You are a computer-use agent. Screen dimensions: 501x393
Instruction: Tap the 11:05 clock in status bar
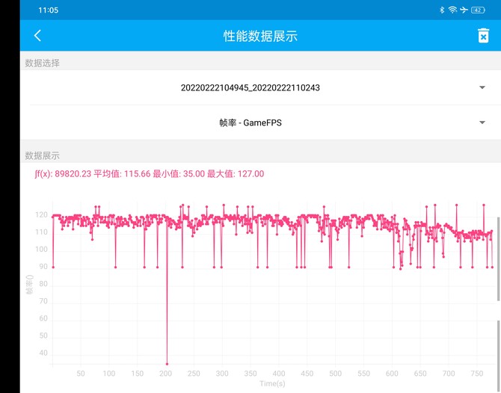pyautogui.click(x=49, y=10)
